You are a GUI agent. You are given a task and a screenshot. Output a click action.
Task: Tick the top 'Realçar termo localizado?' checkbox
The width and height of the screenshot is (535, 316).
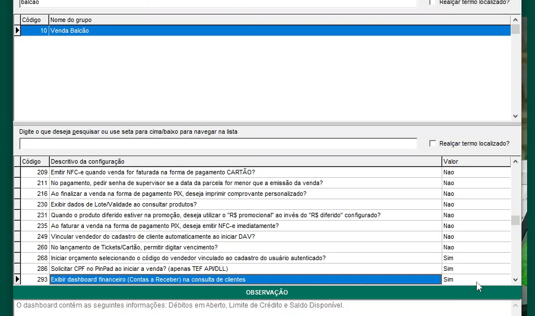point(433,2)
